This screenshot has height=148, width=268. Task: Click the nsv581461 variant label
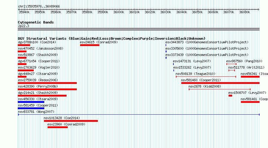(254, 99)
